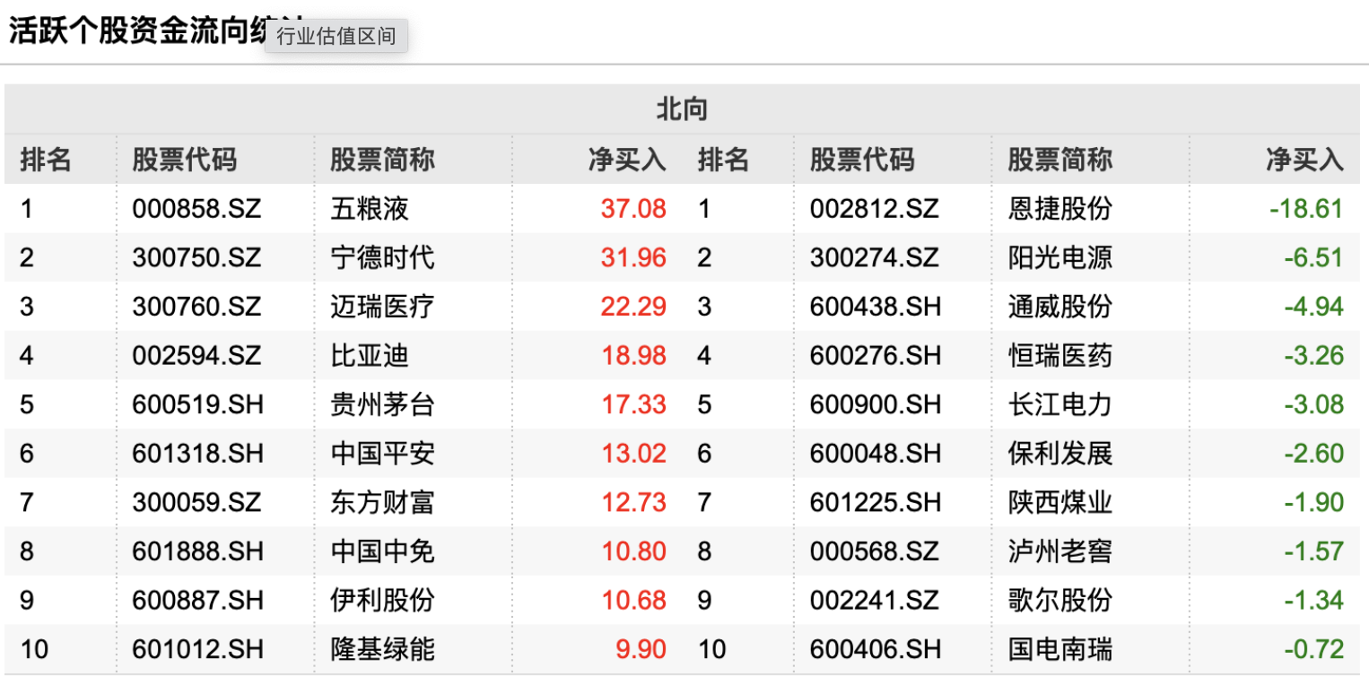Select stock code 600048.SH

coord(876,454)
